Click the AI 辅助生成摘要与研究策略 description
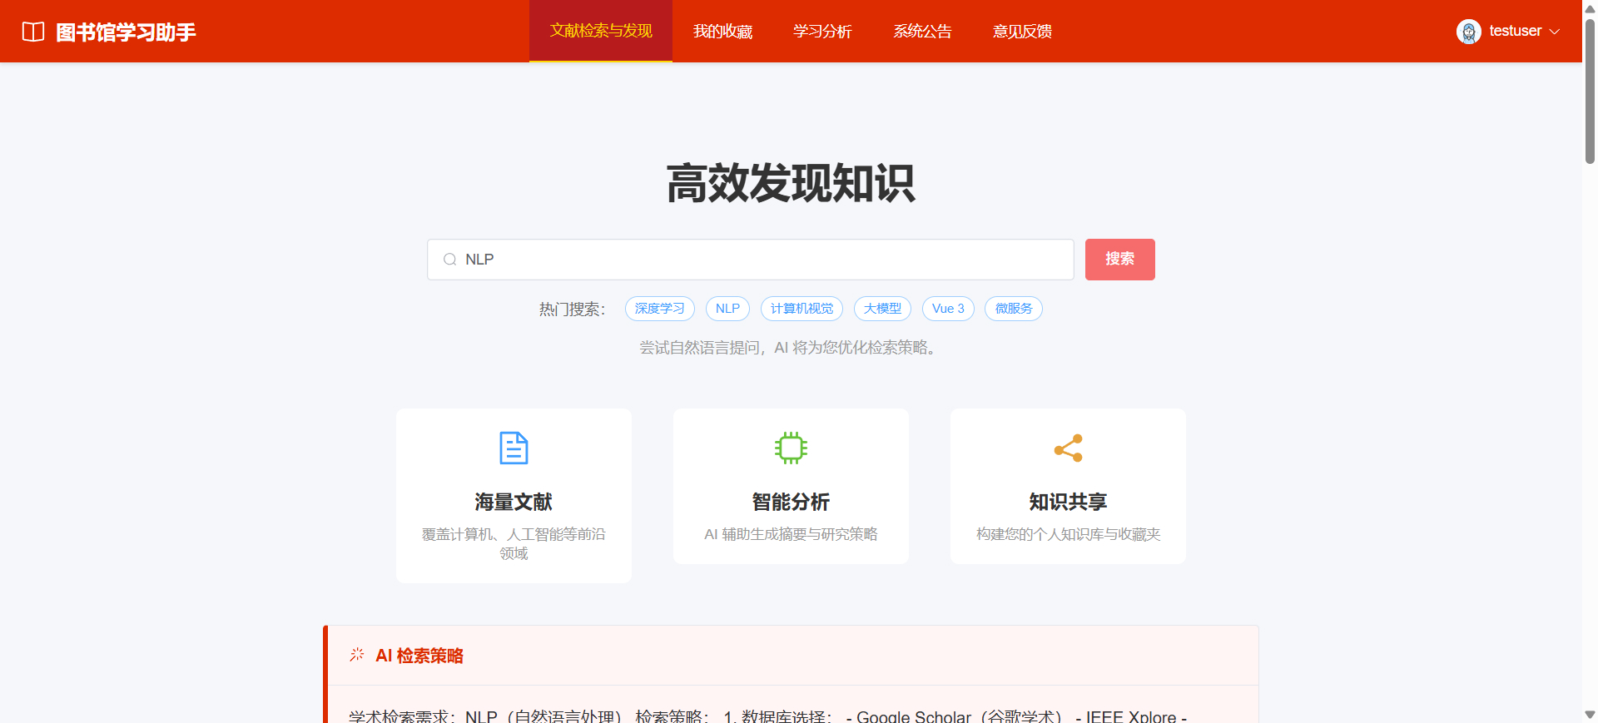This screenshot has width=1598, height=723. (x=791, y=534)
